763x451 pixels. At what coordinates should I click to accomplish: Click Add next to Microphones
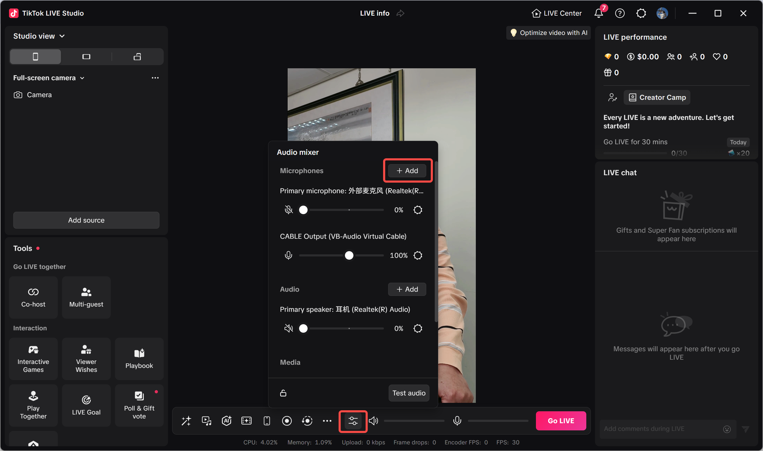click(x=407, y=171)
